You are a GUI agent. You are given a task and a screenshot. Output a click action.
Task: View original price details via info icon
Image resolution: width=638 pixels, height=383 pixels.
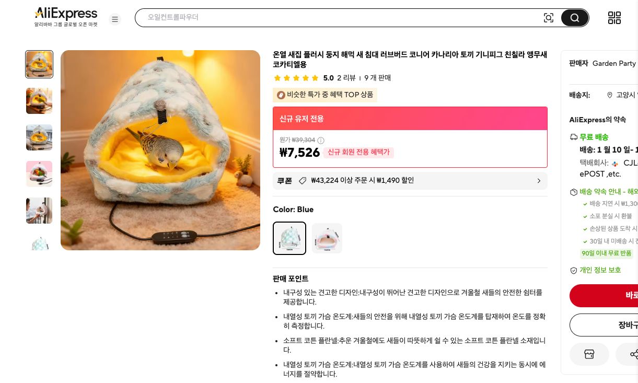coord(321,140)
